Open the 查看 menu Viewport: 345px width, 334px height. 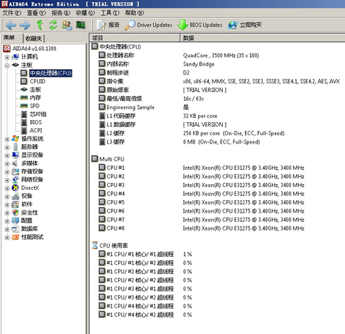point(37,13)
